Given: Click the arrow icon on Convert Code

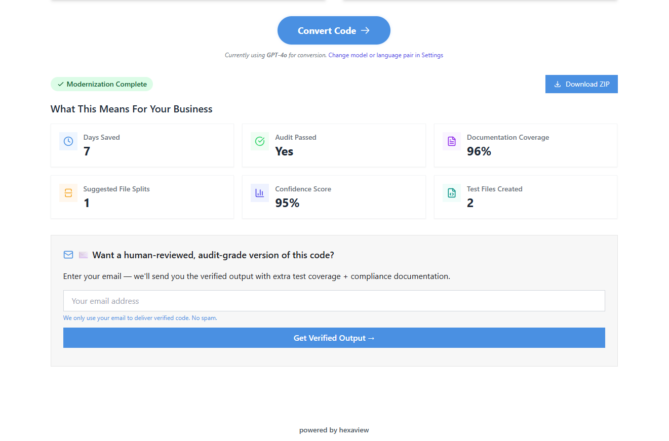Looking at the screenshot, I should coord(365,31).
